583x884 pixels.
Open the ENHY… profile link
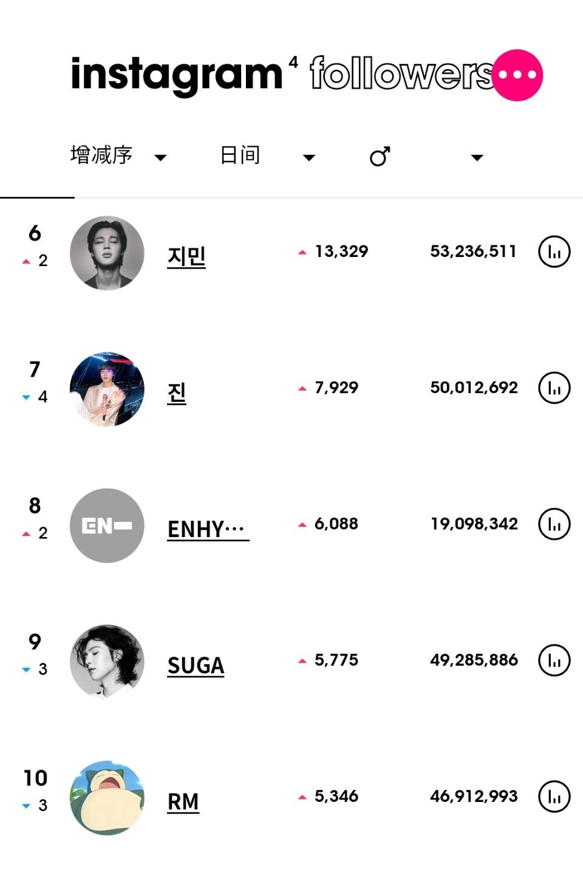tap(208, 529)
